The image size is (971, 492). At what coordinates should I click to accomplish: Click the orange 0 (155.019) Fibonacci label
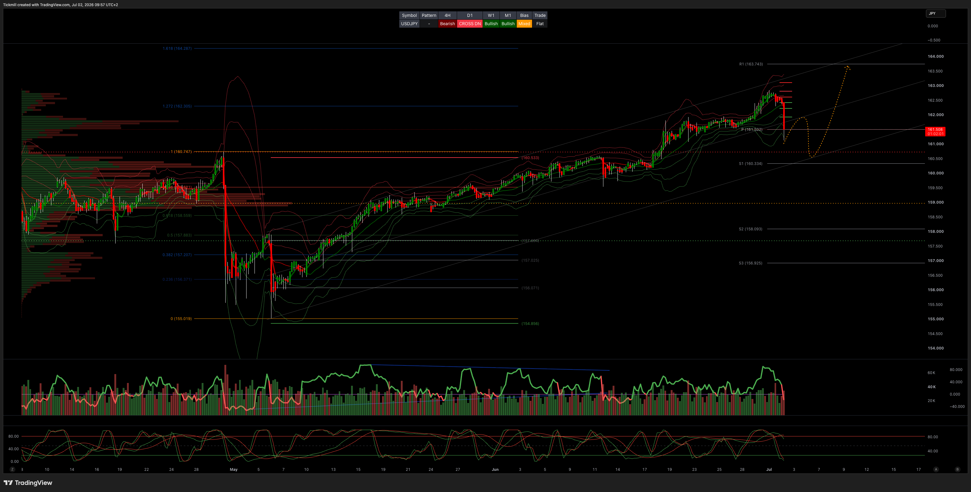(x=181, y=319)
